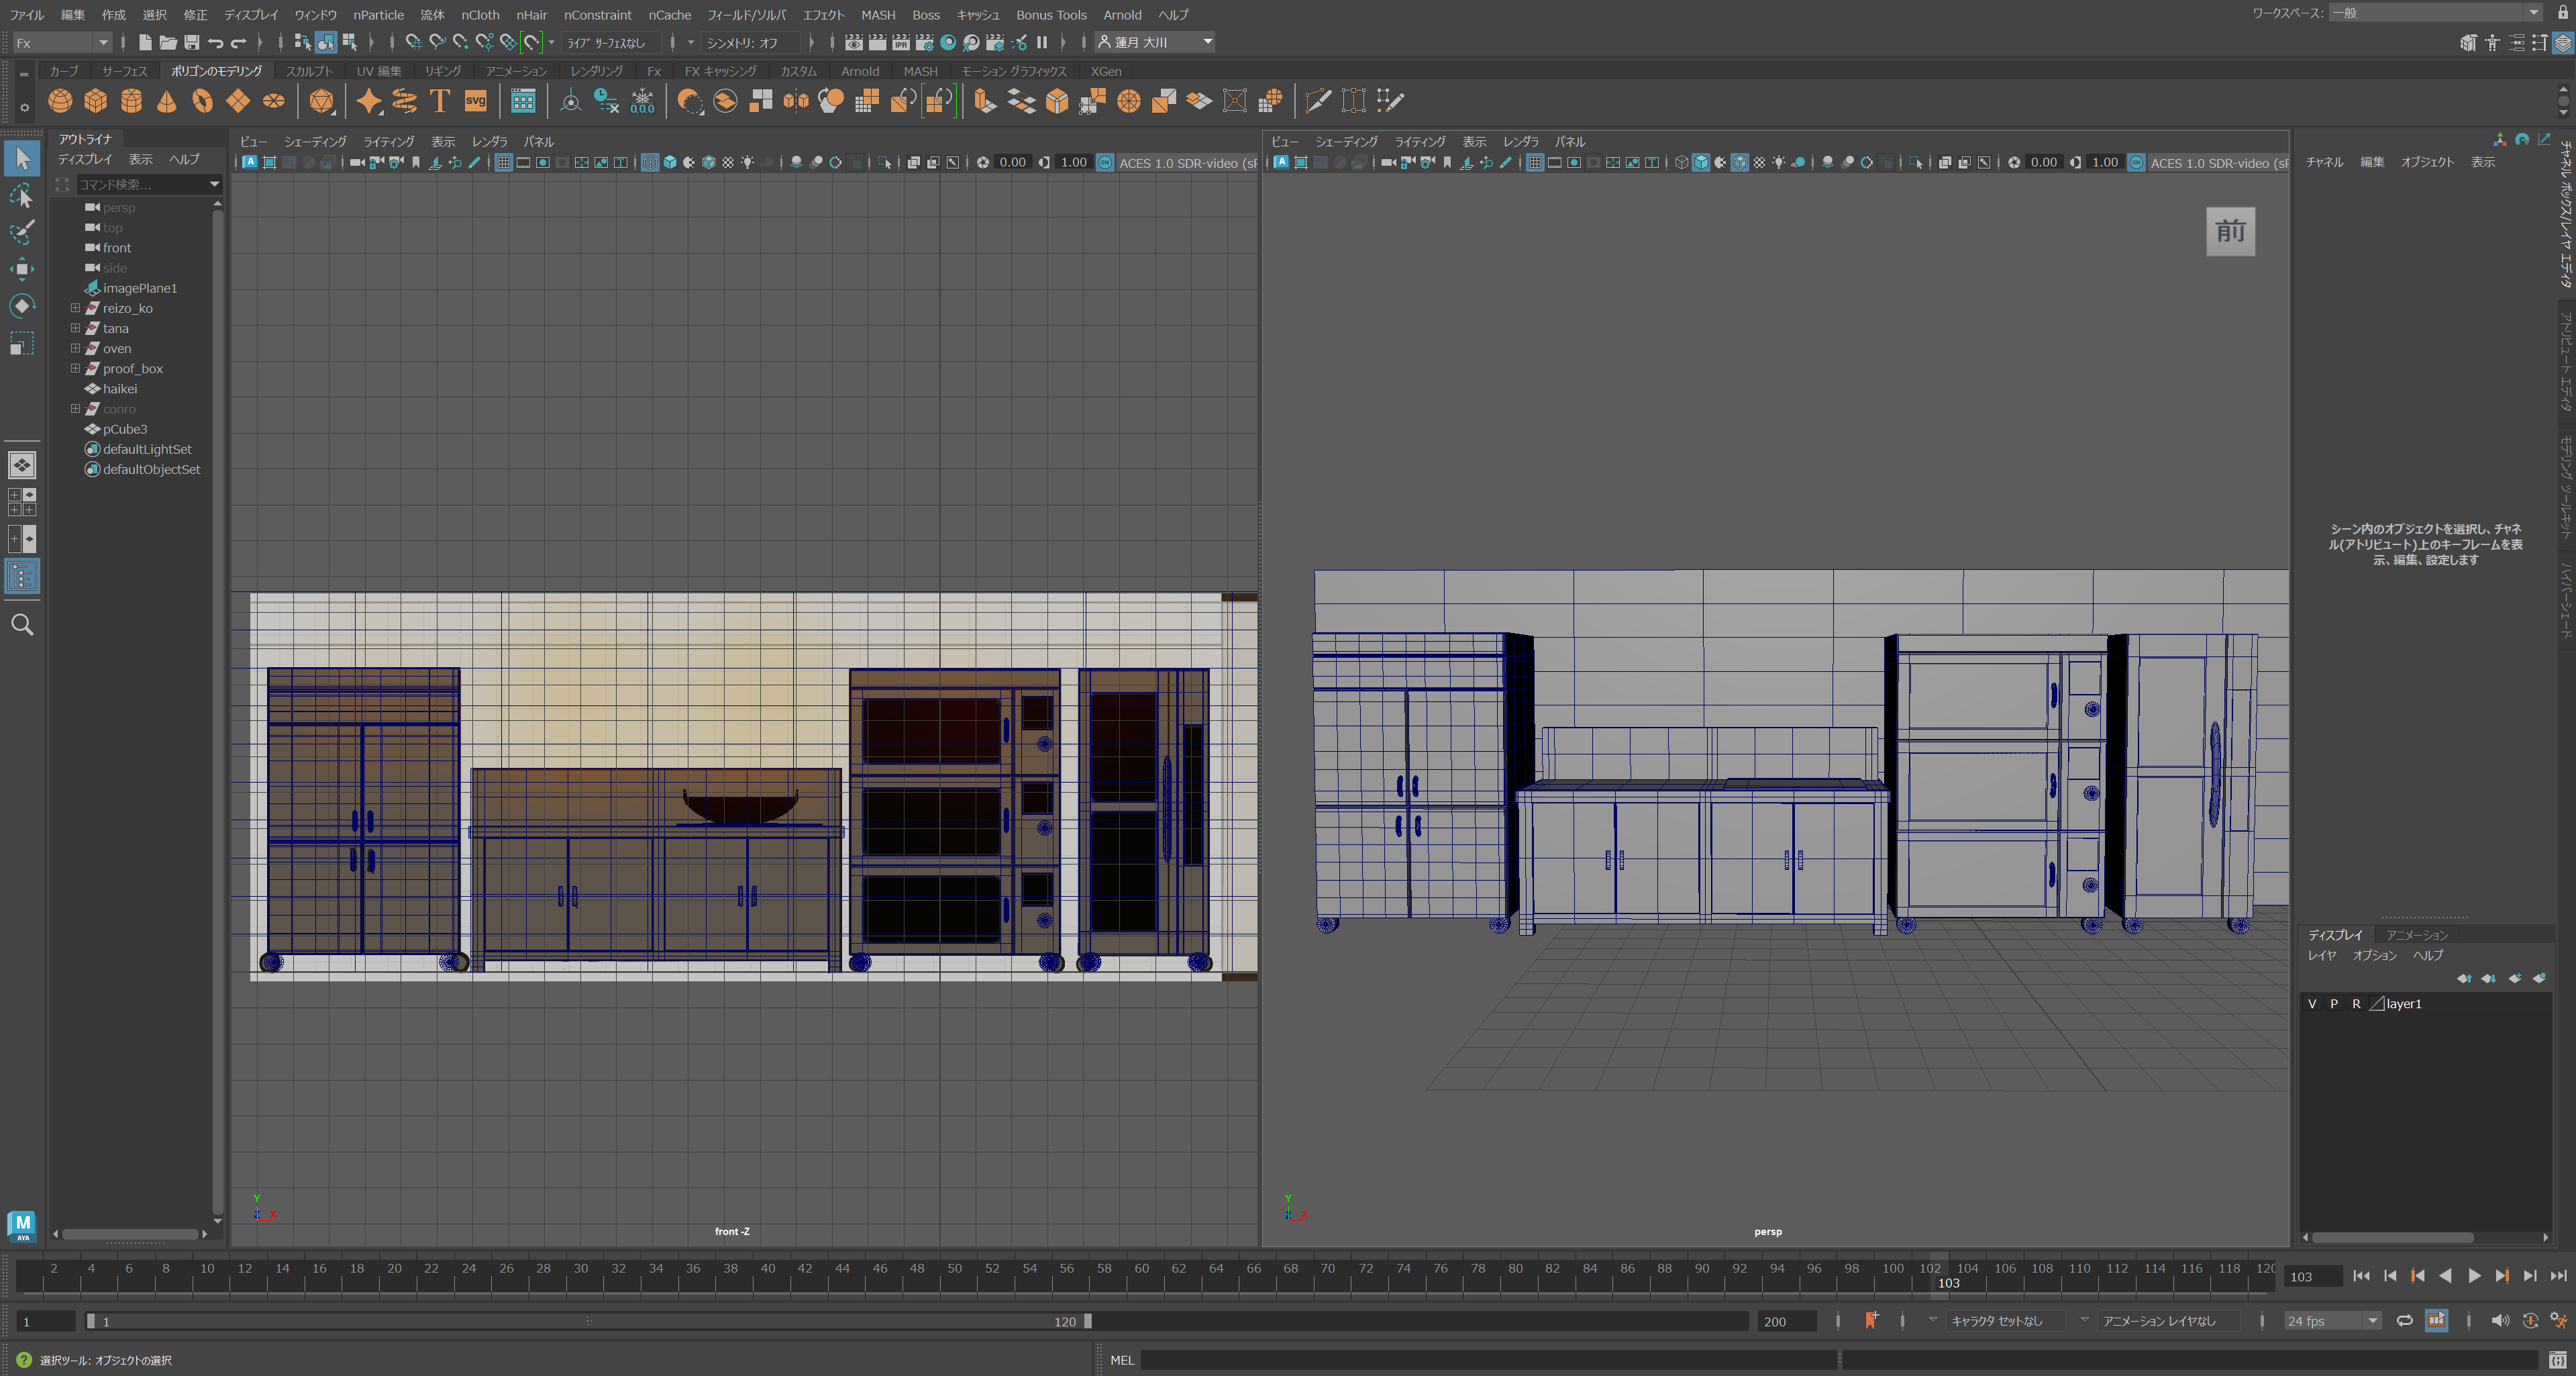Click the range slider end handle at 120
2576x1376 pixels.
pyautogui.click(x=1088, y=1321)
